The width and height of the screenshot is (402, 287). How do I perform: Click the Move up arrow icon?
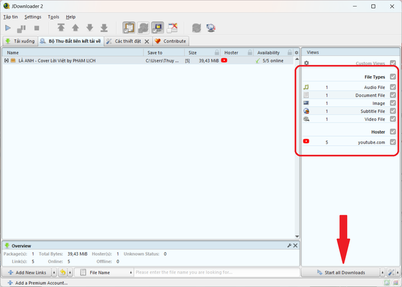tap(76, 27)
